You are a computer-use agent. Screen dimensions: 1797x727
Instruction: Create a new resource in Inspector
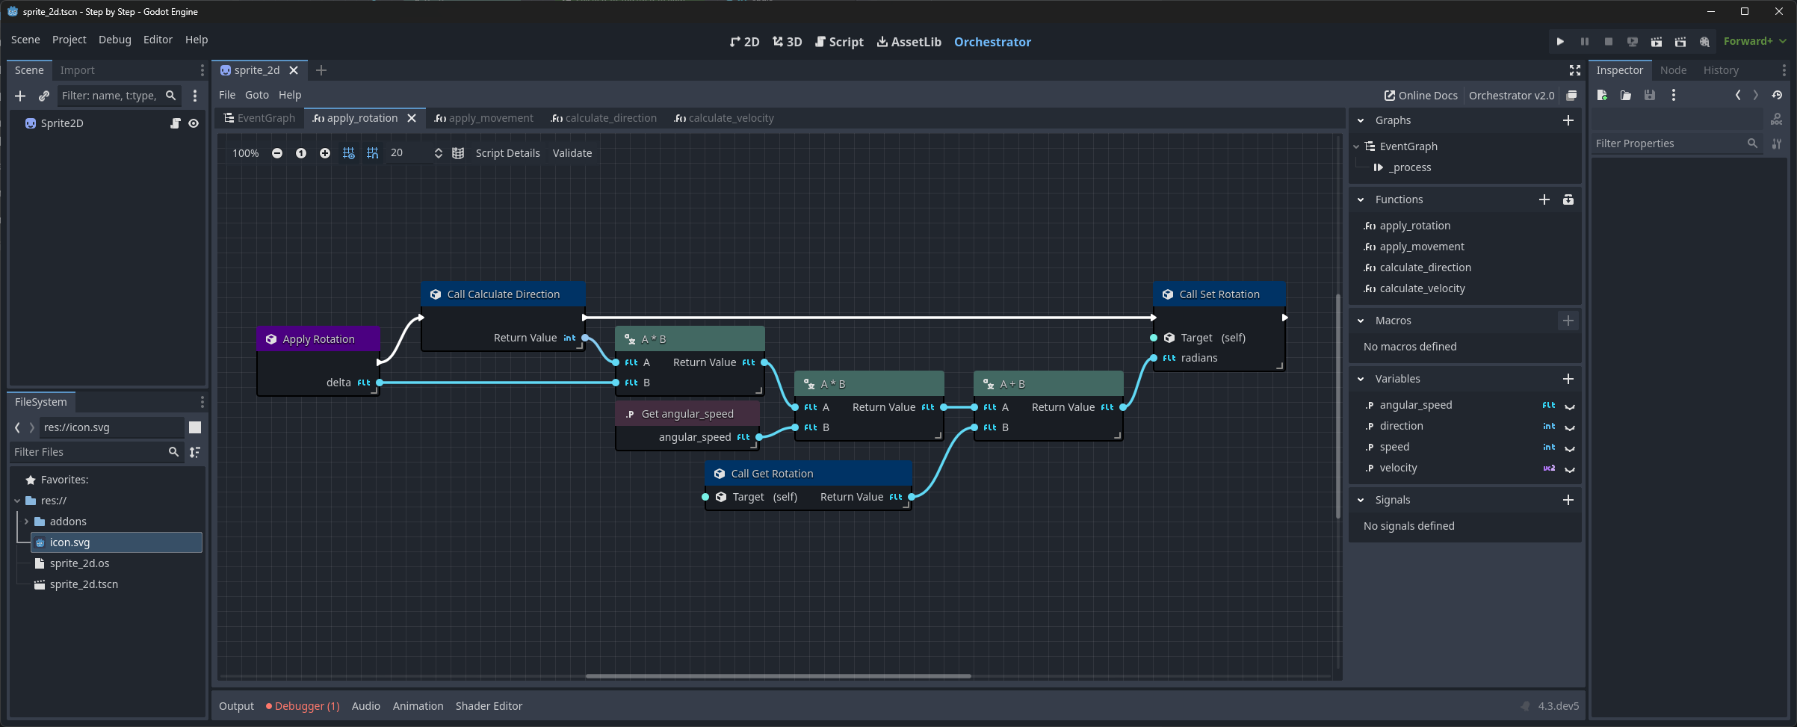coord(1602,95)
